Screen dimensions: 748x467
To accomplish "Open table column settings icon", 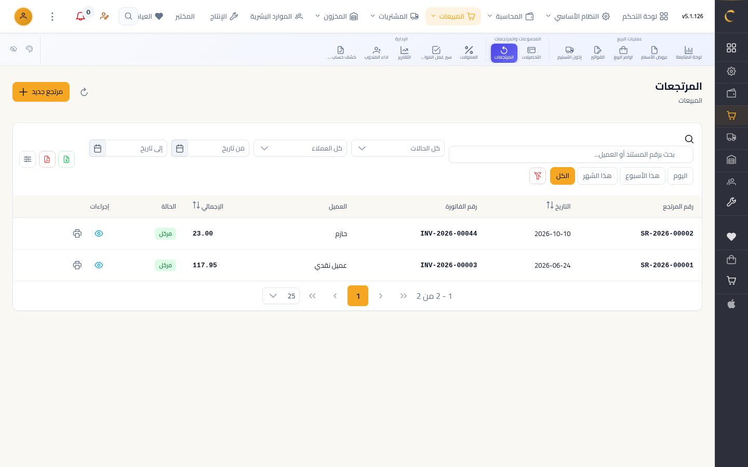I will tap(28, 159).
